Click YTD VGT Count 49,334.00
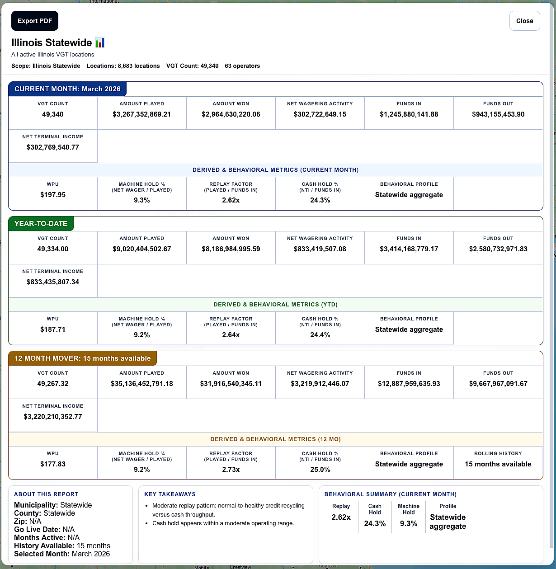 (x=53, y=249)
